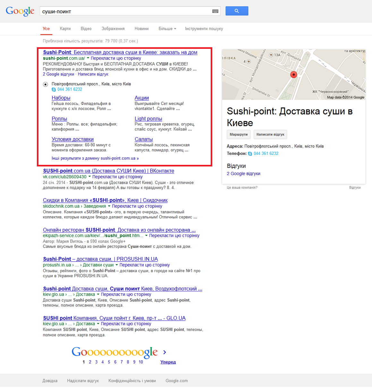Image resolution: width=372 pixels, height=392 pixels.
Task: Click 2 Google відгуки in side panel
Action: 243,174
